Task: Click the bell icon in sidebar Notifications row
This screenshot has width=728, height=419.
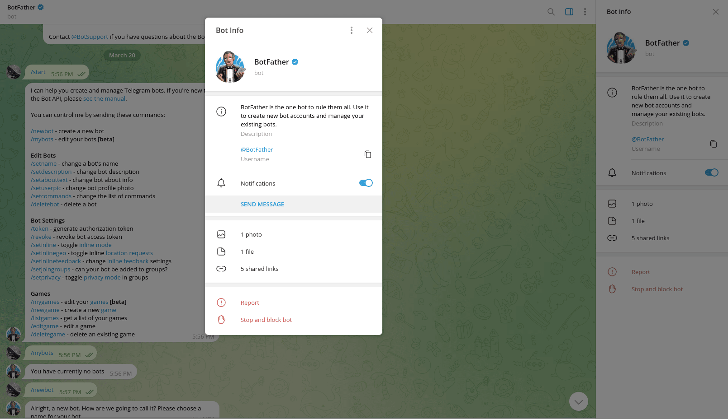Action: [612, 172]
